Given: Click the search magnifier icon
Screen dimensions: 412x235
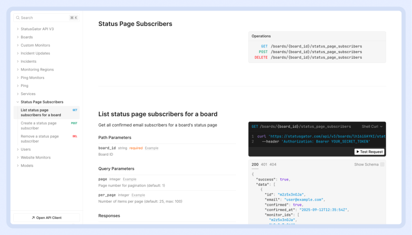Looking at the screenshot, I should click(17, 18).
